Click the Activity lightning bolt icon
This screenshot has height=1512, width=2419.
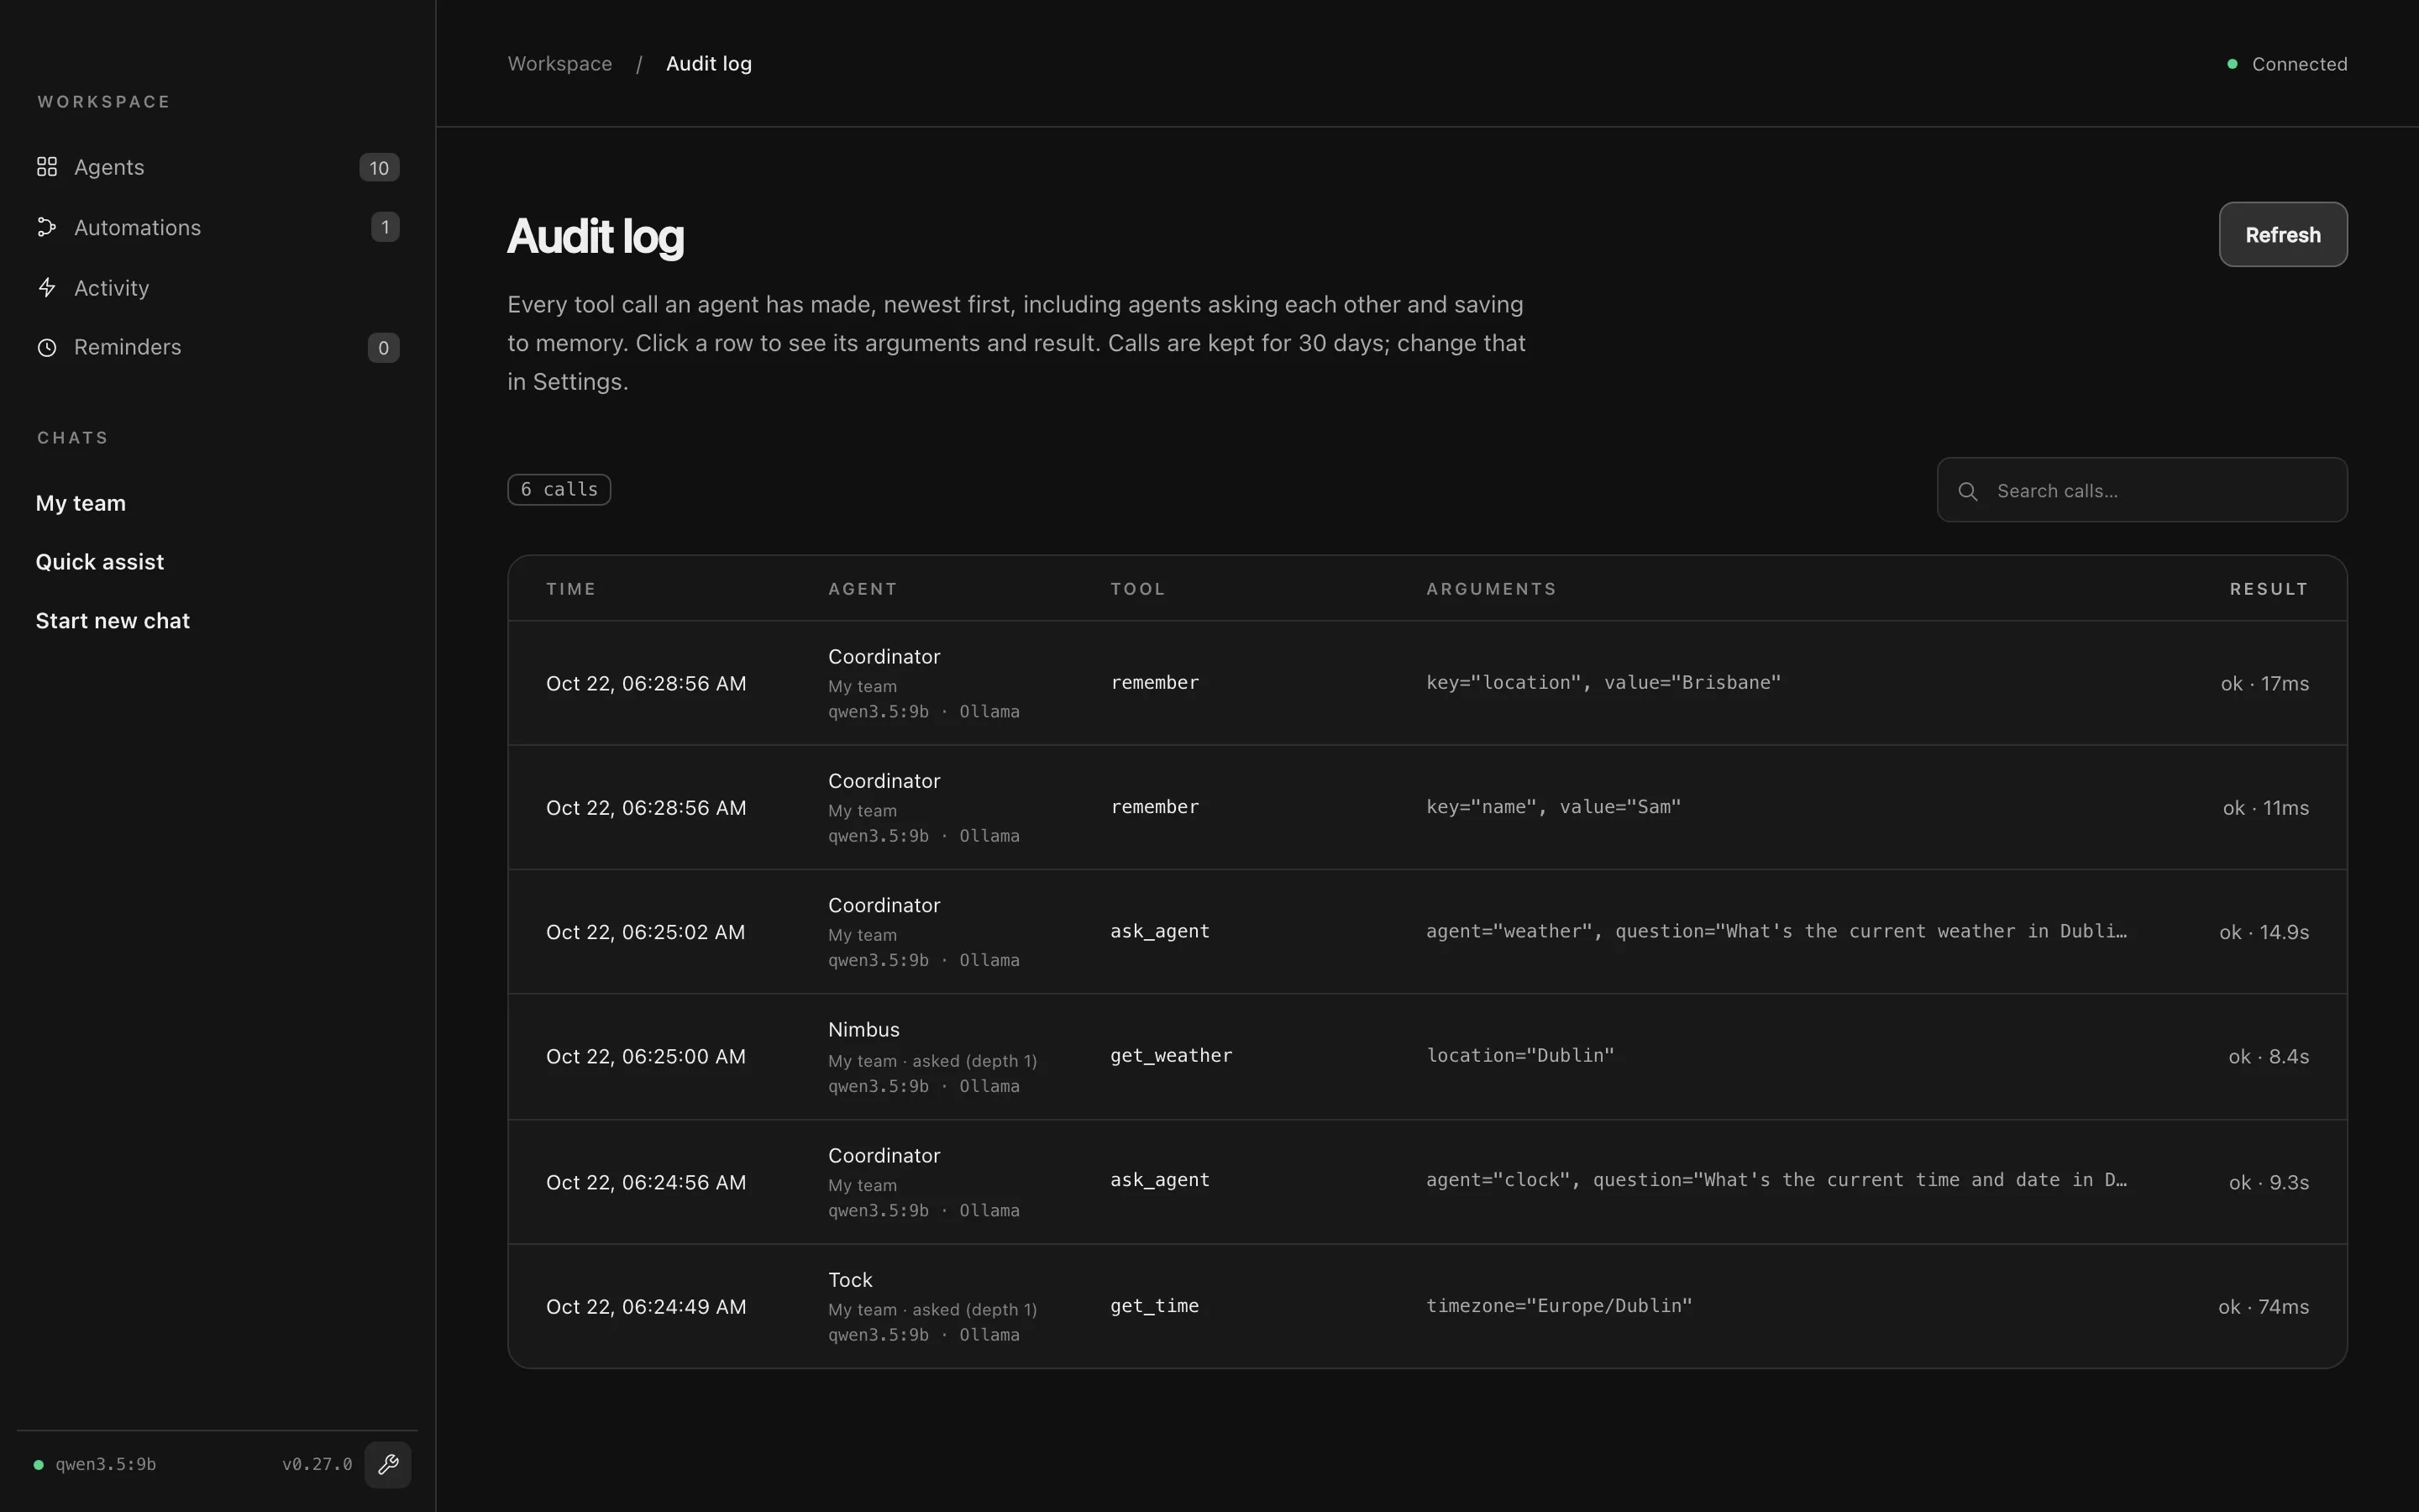tap(47, 288)
